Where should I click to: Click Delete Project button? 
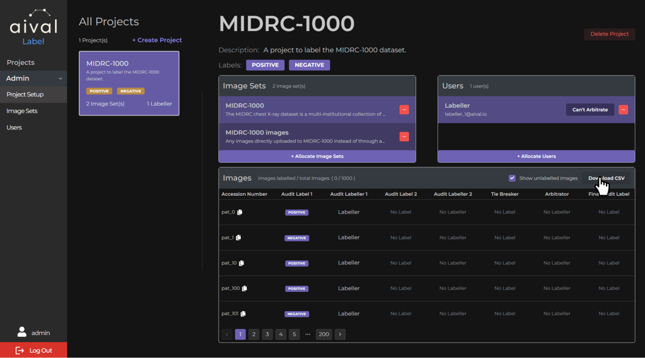[609, 34]
